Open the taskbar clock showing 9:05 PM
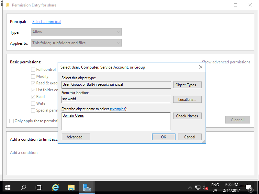 point(231,188)
